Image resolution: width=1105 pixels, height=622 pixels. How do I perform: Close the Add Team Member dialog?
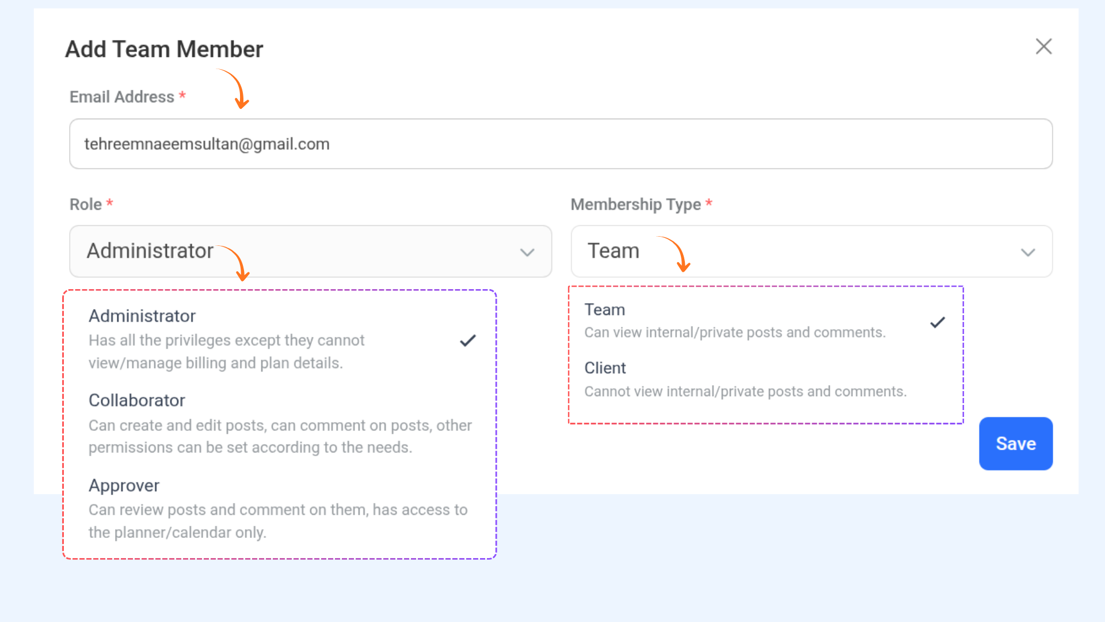point(1043,47)
